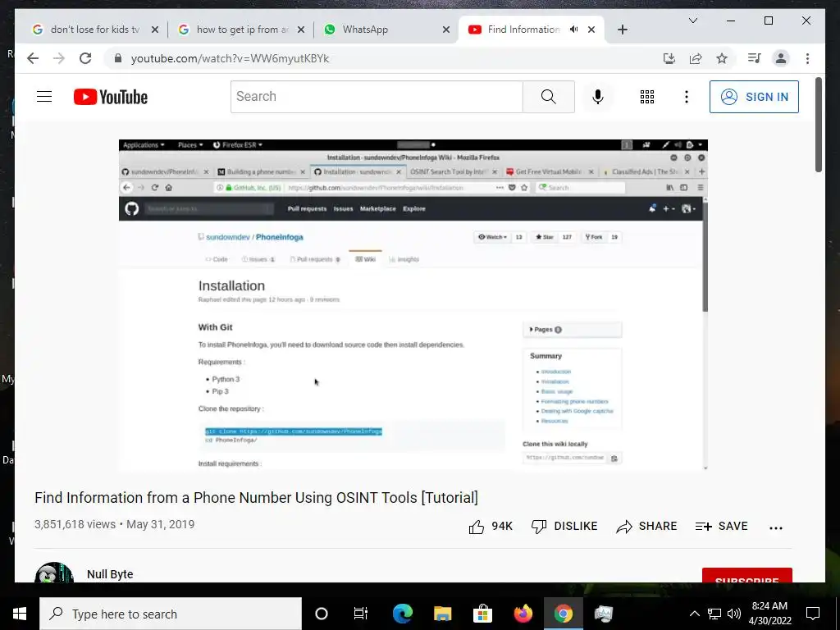Install app icon in address bar

click(x=669, y=58)
